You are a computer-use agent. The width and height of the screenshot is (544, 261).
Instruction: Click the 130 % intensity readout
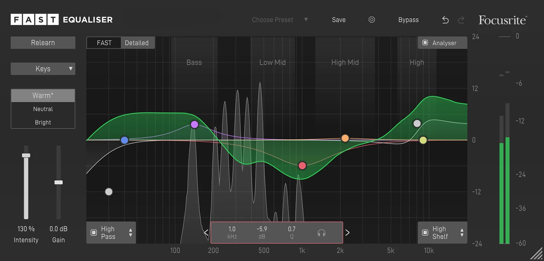point(26,229)
